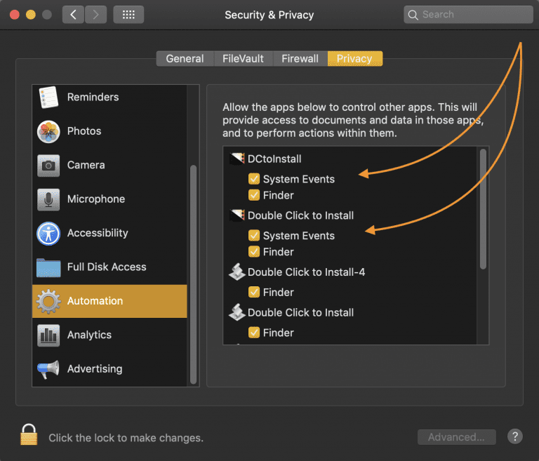Select Accessibility in the sidebar list
539x461 pixels.
(109, 234)
